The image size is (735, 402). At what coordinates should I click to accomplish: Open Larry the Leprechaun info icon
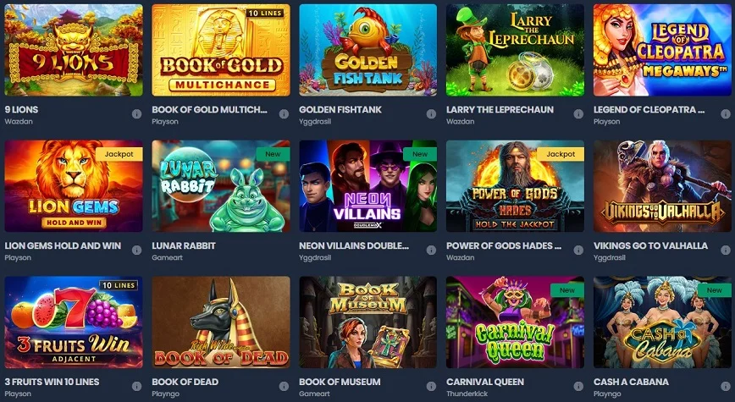point(578,114)
